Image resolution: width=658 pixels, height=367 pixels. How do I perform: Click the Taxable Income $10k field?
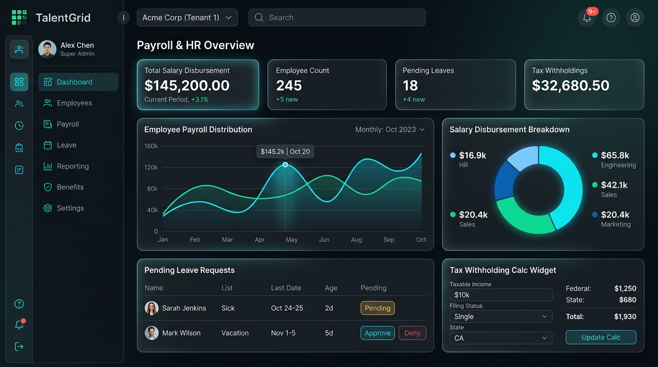pos(501,295)
